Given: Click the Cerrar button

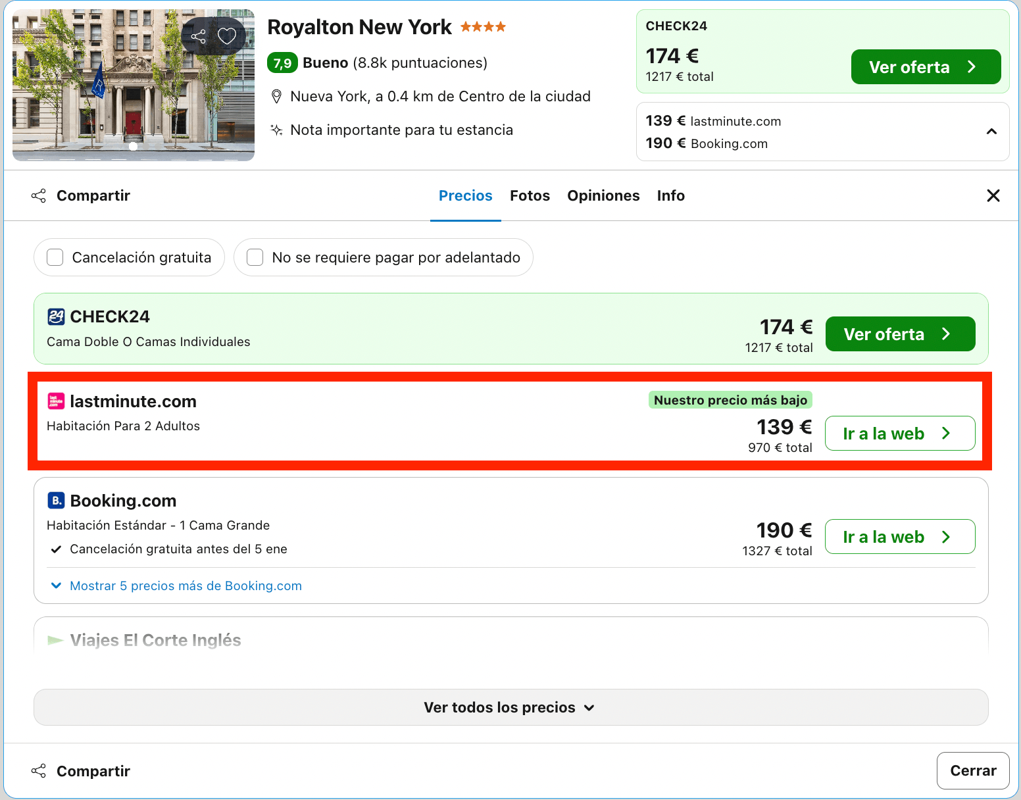Looking at the screenshot, I should point(973,770).
